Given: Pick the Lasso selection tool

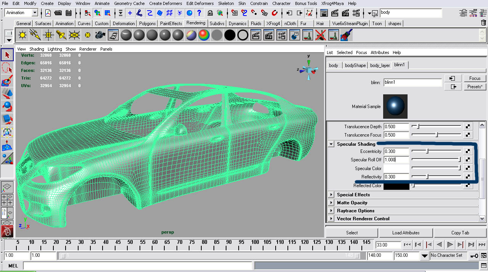Looking at the screenshot, I should tap(7, 68).
